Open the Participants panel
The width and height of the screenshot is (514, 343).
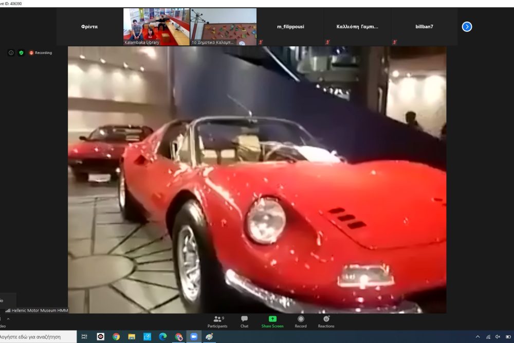(x=217, y=321)
